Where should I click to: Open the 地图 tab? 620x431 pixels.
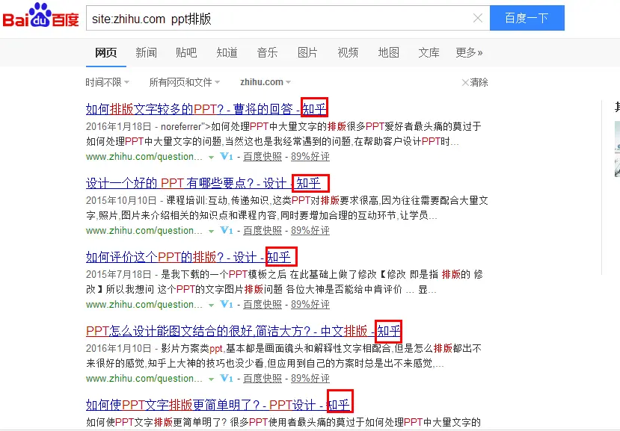point(389,52)
